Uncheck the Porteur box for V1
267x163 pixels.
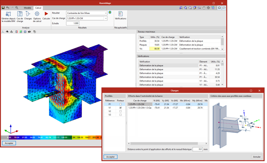(120, 108)
